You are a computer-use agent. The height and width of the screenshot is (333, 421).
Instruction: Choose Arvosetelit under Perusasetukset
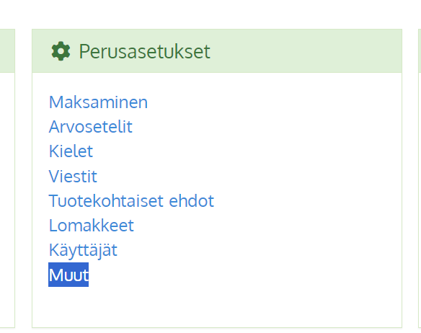coord(91,127)
